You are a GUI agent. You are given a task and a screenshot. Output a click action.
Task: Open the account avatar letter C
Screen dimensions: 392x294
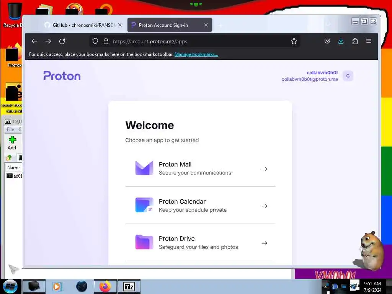pos(348,76)
